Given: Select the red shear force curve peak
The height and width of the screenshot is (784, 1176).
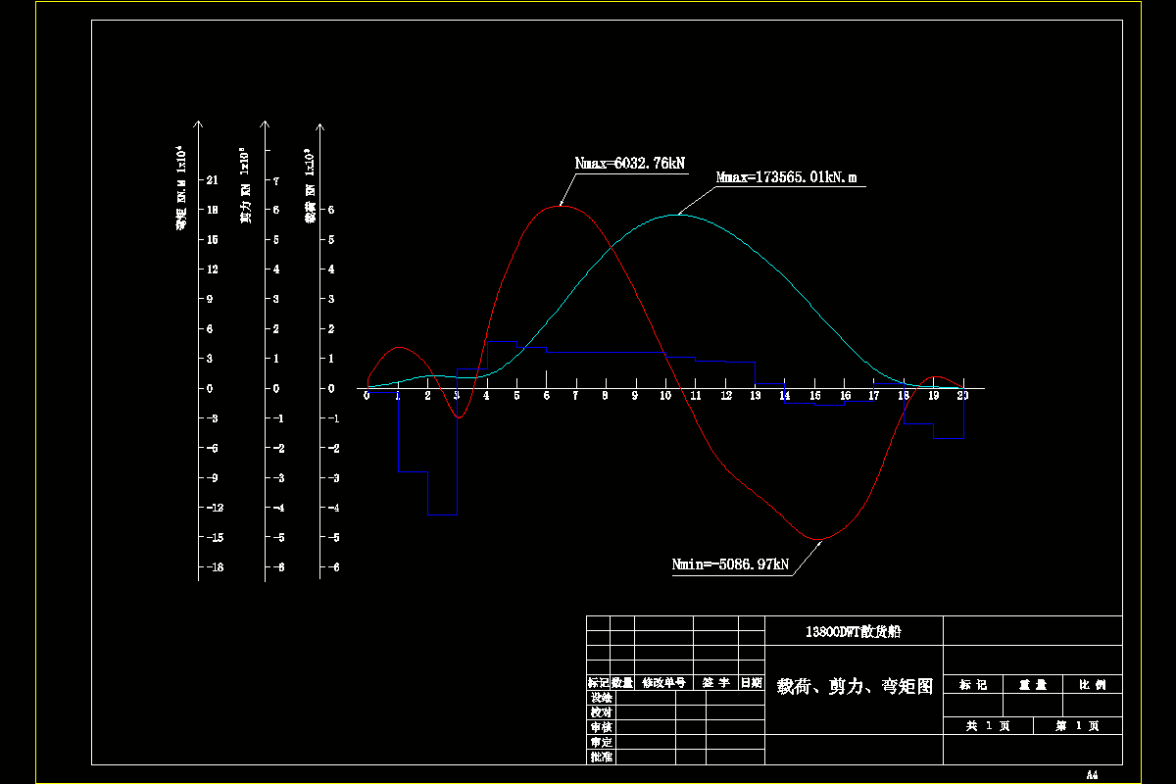Looking at the screenshot, I should [560, 206].
